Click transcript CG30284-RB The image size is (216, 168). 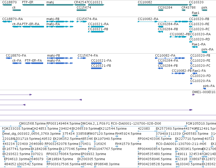point(168,29)
